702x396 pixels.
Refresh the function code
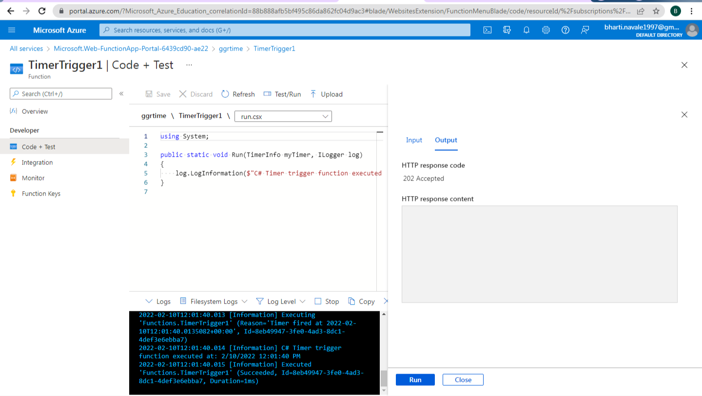[238, 94]
